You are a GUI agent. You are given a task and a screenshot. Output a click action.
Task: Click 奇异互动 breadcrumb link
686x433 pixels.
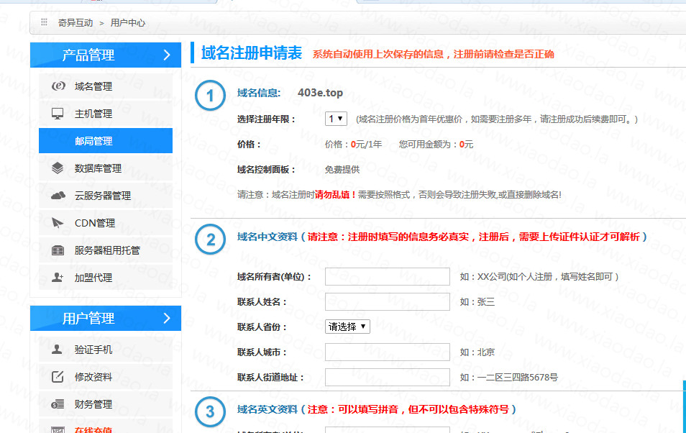point(76,23)
